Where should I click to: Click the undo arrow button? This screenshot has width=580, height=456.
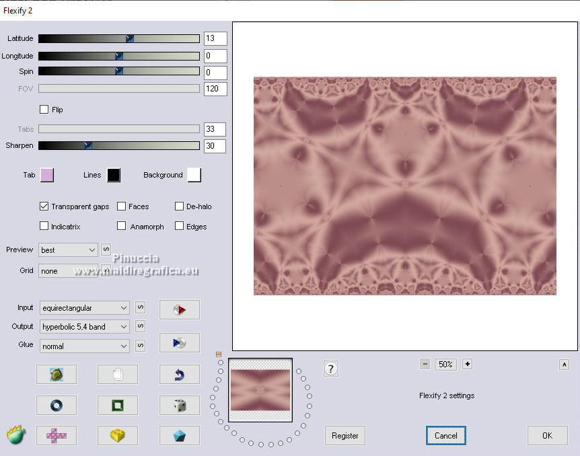tap(179, 375)
